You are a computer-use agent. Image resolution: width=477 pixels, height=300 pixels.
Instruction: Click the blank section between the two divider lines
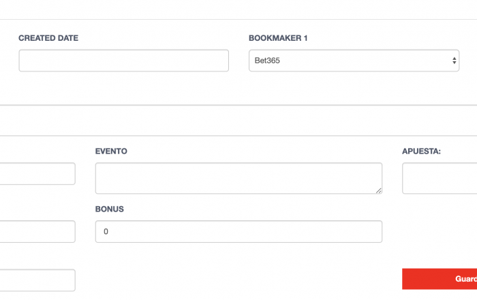click(x=238, y=120)
